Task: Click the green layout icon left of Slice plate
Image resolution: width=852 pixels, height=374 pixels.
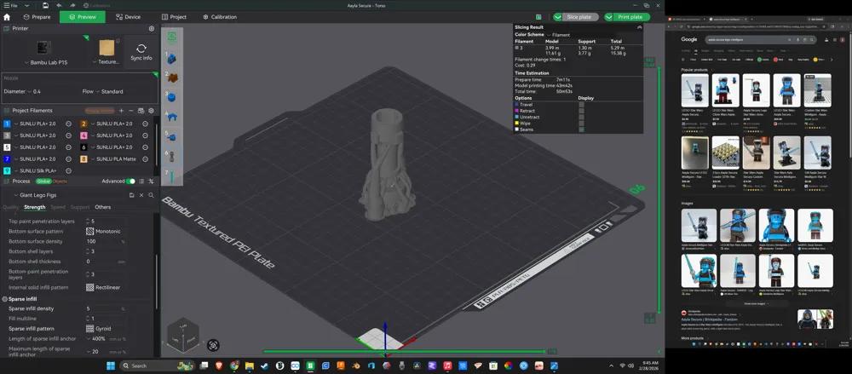Action: click(x=538, y=17)
